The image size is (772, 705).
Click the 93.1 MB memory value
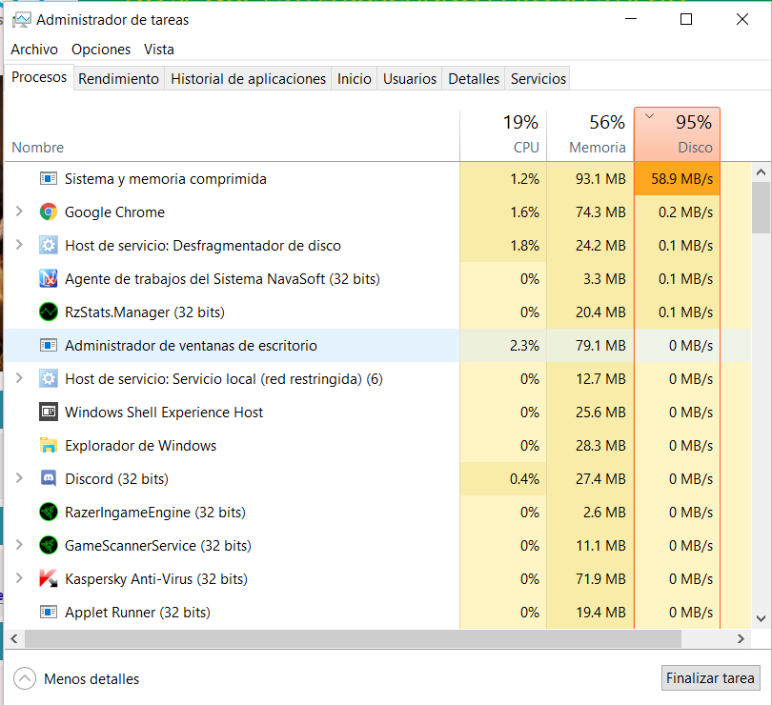point(600,178)
